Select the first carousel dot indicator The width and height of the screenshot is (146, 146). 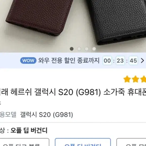72,49
